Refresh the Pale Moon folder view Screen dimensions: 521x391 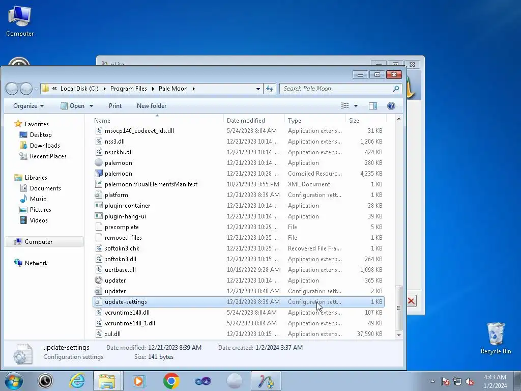point(270,89)
